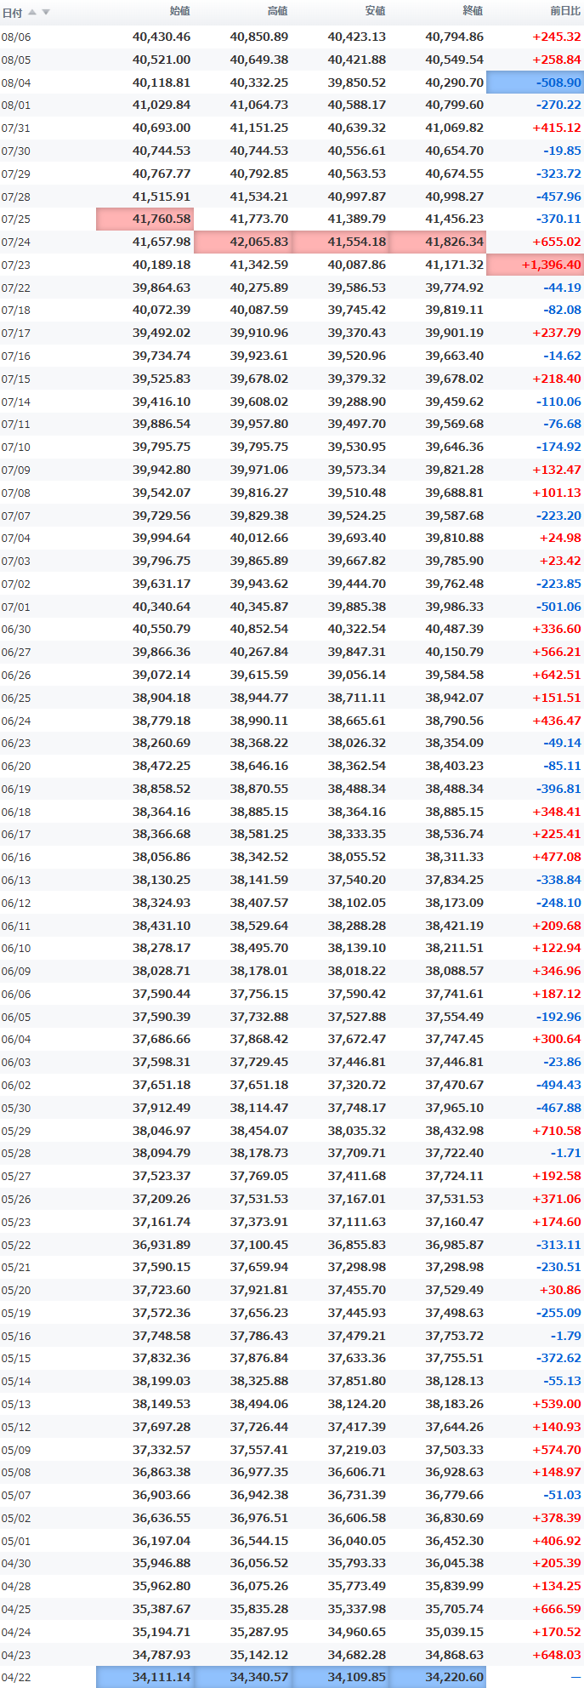Screen dimensions: 584x1688
Task: Select the change value +24.98
Action: point(560,538)
